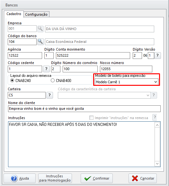
Task: Select the CNAB400 layout radio button
Action: (x=53, y=81)
